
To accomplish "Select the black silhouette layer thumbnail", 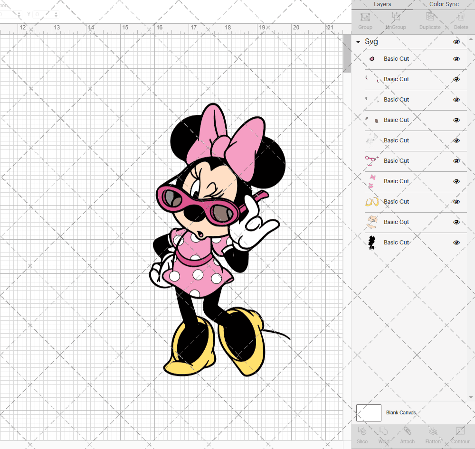I will click(372, 243).
